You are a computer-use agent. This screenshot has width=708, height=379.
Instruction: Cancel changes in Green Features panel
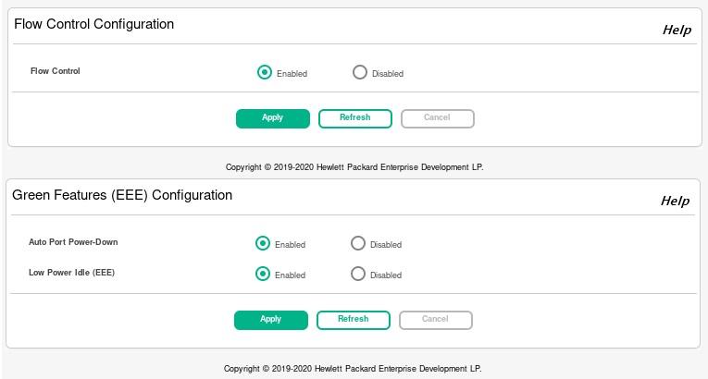point(435,320)
